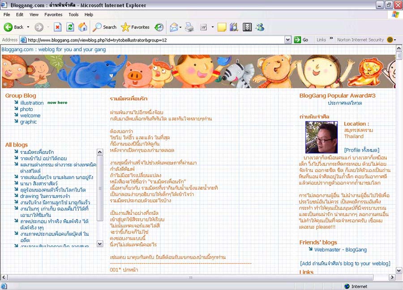This screenshot has width=403, height=290.
Task: Expand the Links toolbar chevron
Action: (331, 38)
